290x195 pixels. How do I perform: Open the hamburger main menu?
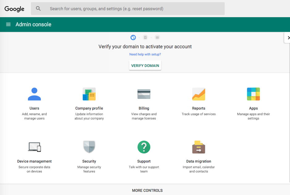(8, 24)
